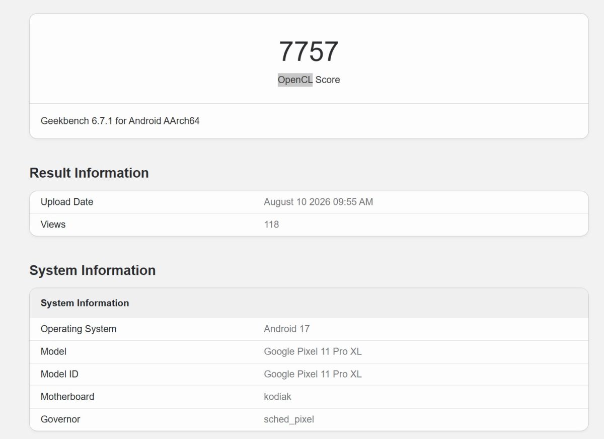Click the Model row label
This screenshot has width=604, height=439.
coord(53,351)
